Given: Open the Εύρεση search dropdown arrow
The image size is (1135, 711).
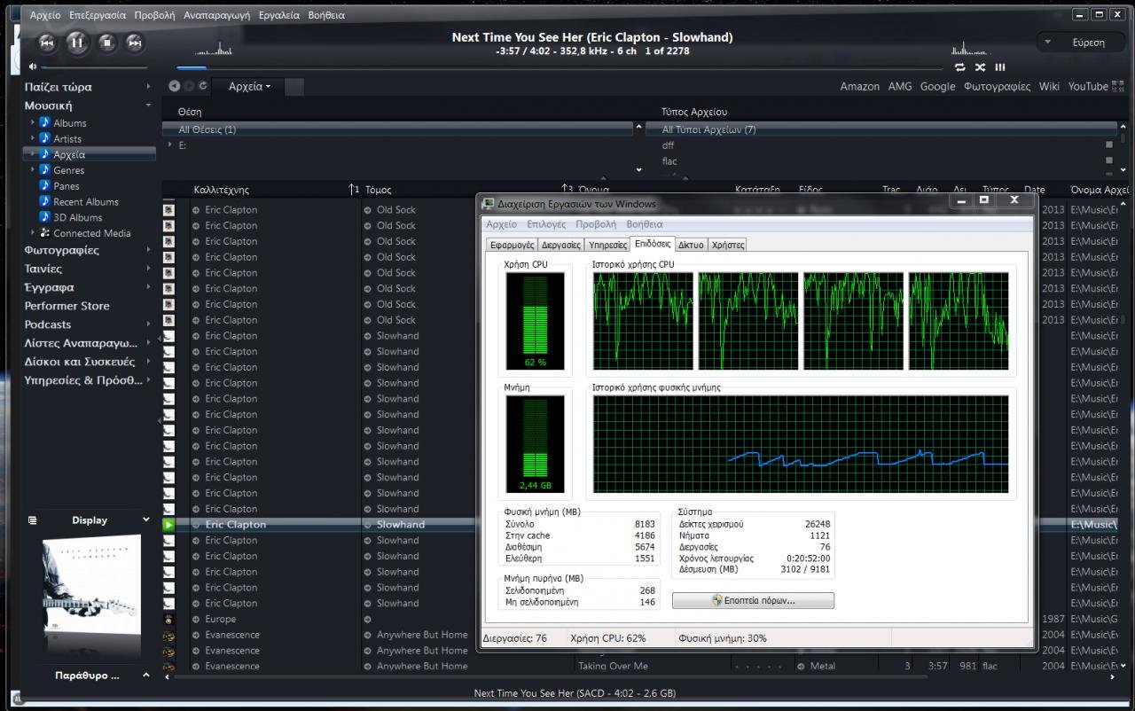Looking at the screenshot, I should [1048, 42].
